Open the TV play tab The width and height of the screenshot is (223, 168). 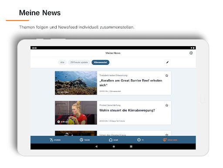(140, 140)
